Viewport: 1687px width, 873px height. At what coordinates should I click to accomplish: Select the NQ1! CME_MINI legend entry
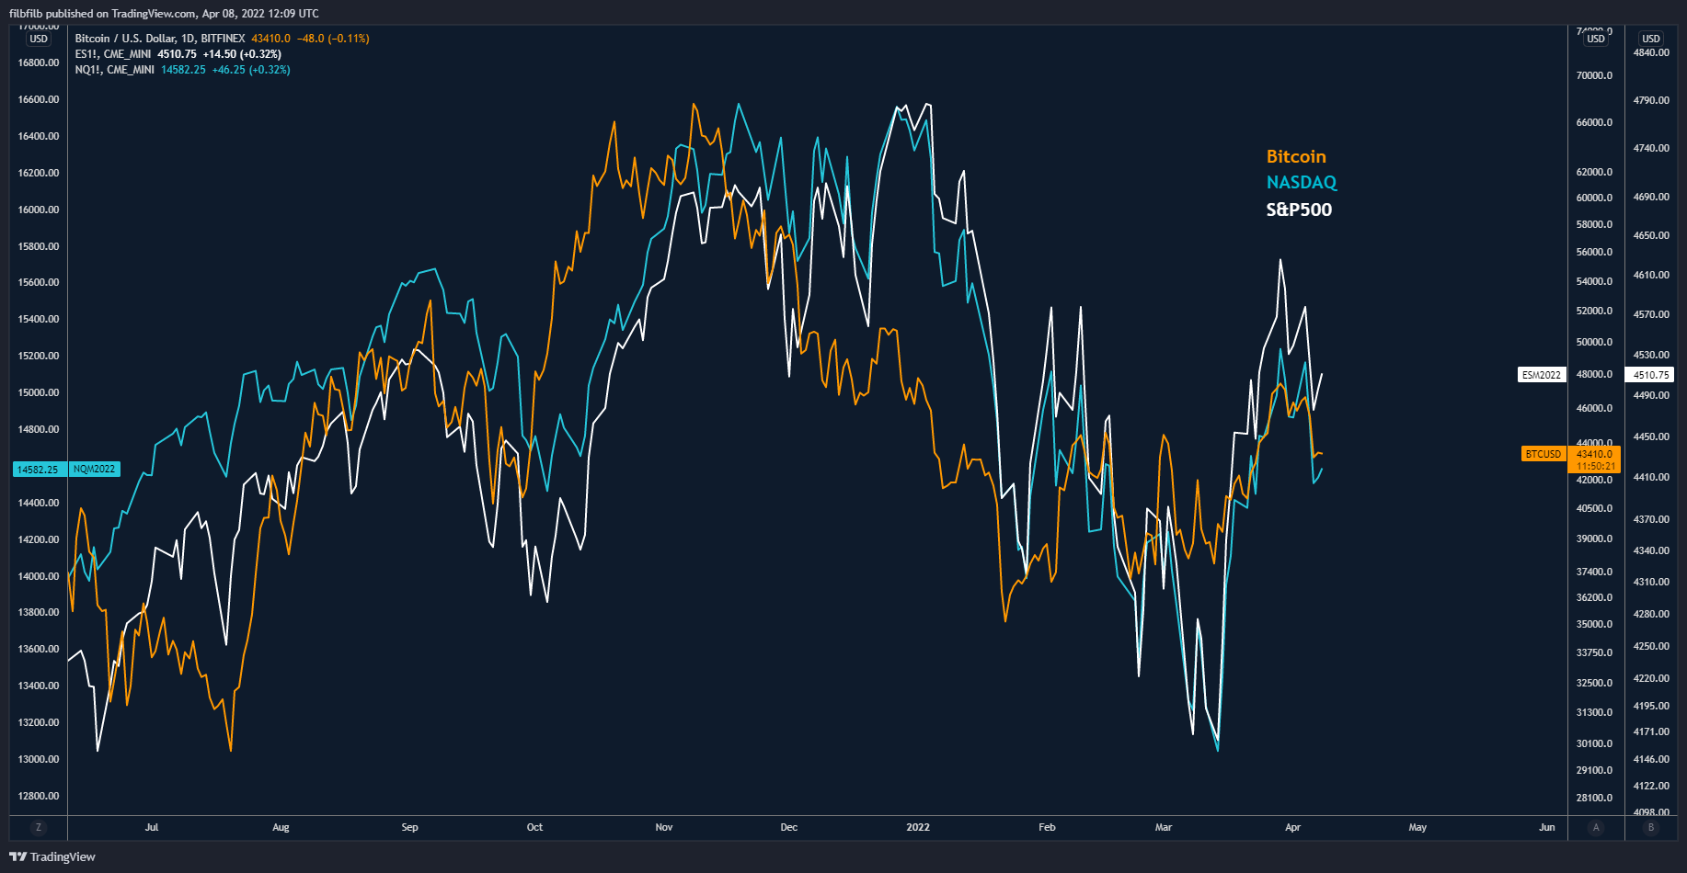coord(114,70)
